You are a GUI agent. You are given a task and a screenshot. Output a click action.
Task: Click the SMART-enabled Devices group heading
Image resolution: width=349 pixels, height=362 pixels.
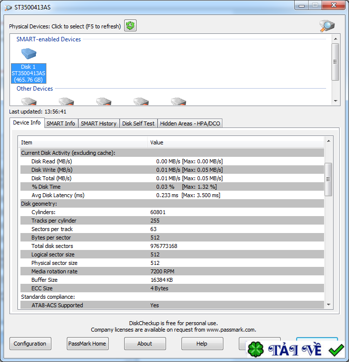tap(48, 39)
